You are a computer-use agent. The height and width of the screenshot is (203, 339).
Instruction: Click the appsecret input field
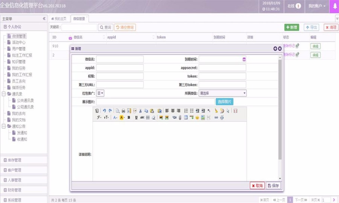[x=222, y=68]
